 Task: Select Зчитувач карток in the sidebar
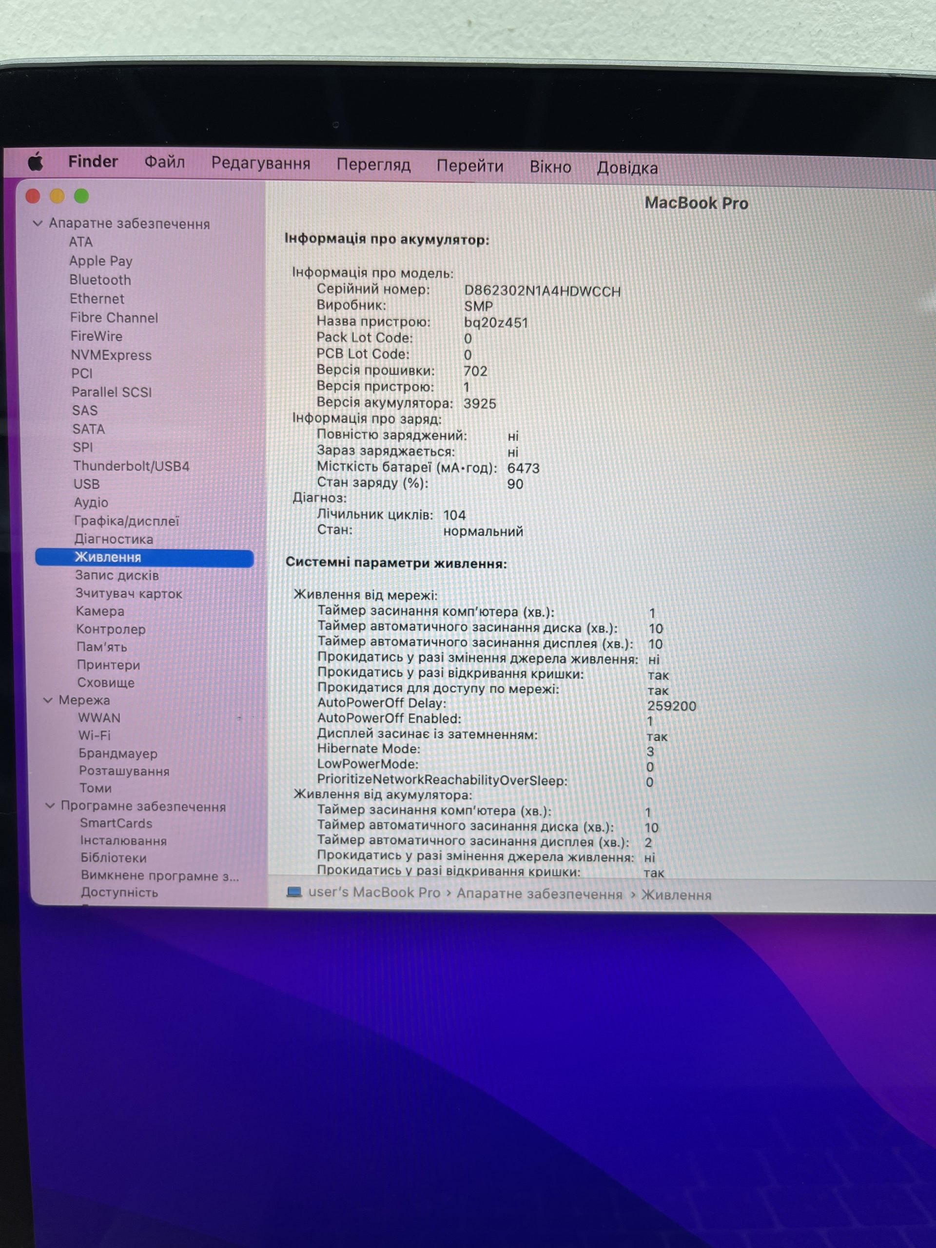[x=129, y=594]
